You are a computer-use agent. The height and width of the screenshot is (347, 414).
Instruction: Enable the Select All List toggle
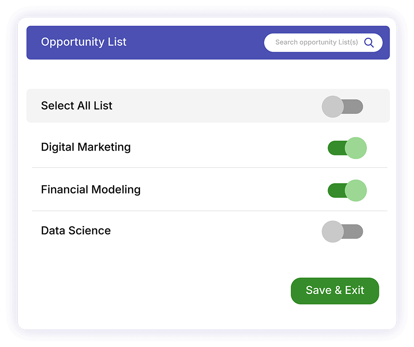[342, 106]
